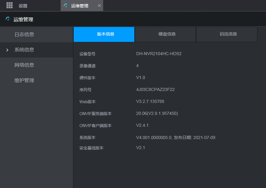266x188 pixels.
Task: Click the Web版本 value V3.2.7.135788
Action: tap(152, 101)
